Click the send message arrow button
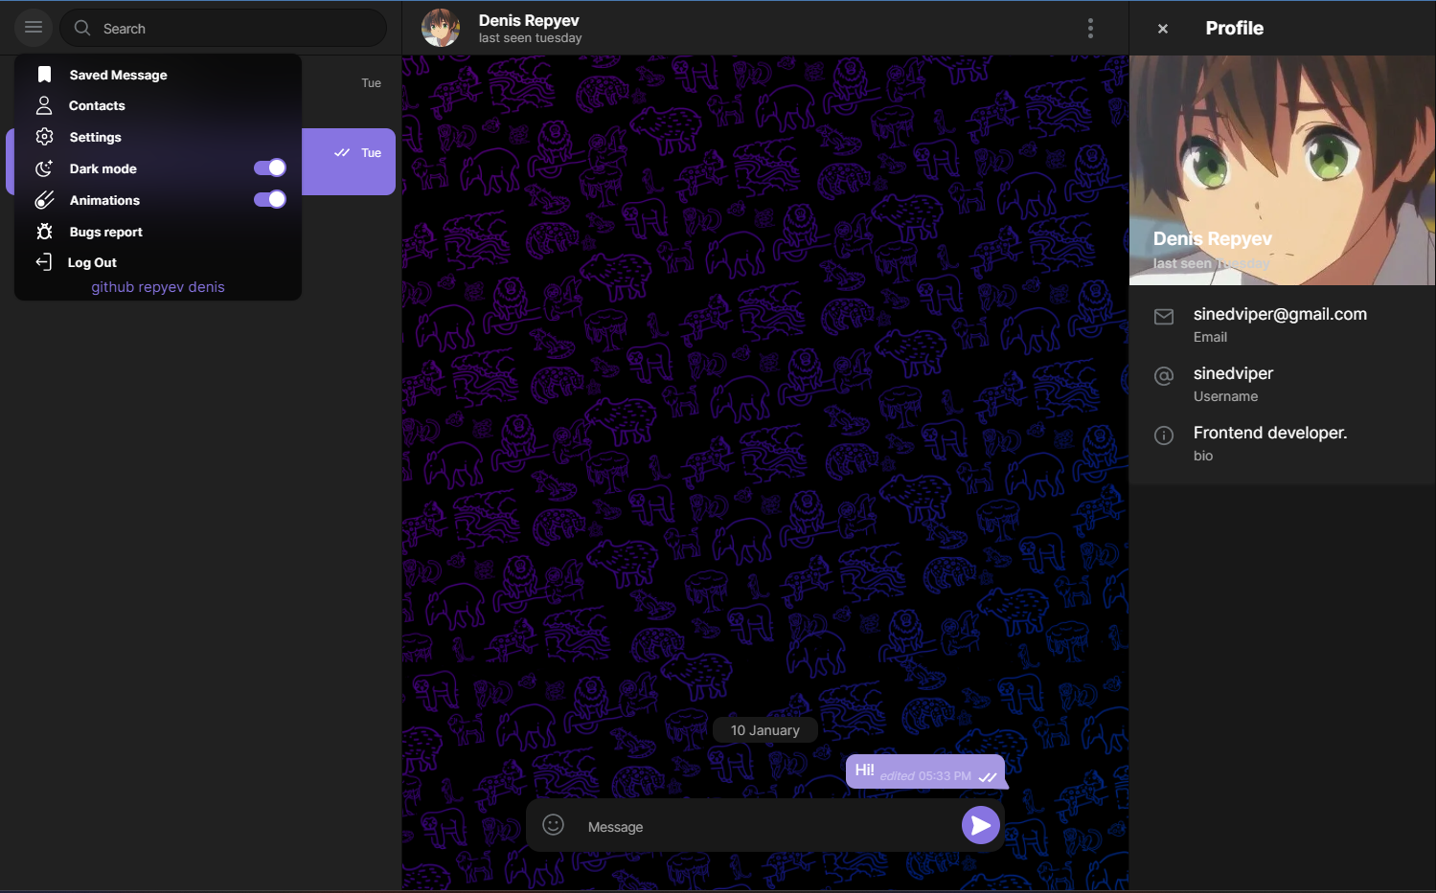The image size is (1436, 893). click(x=980, y=825)
